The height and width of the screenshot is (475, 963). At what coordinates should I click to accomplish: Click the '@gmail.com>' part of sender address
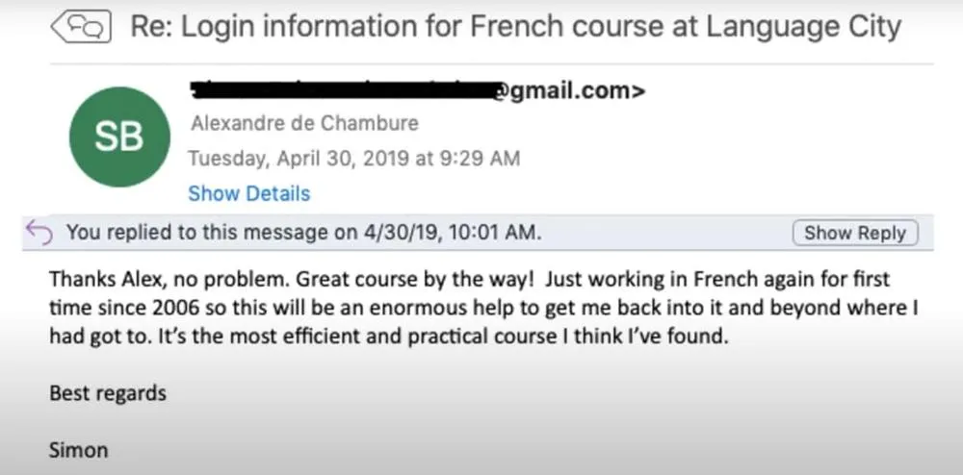point(570,90)
